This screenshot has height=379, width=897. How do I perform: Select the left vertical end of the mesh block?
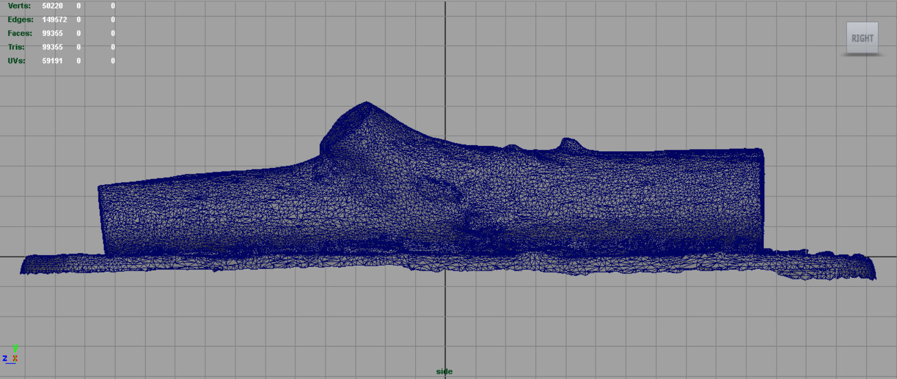(102, 220)
